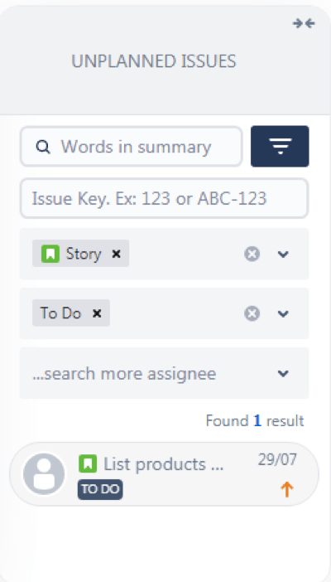The image size is (331, 582).
Task: Collapse the Unplanned Issues panel arrows icon
Action: click(x=304, y=24)
